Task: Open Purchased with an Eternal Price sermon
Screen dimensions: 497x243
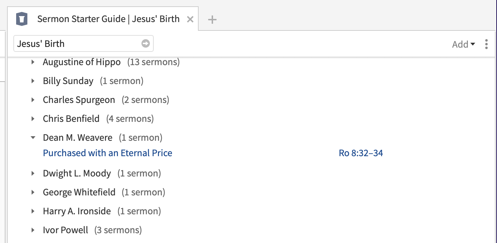Action: coord(107,153)
